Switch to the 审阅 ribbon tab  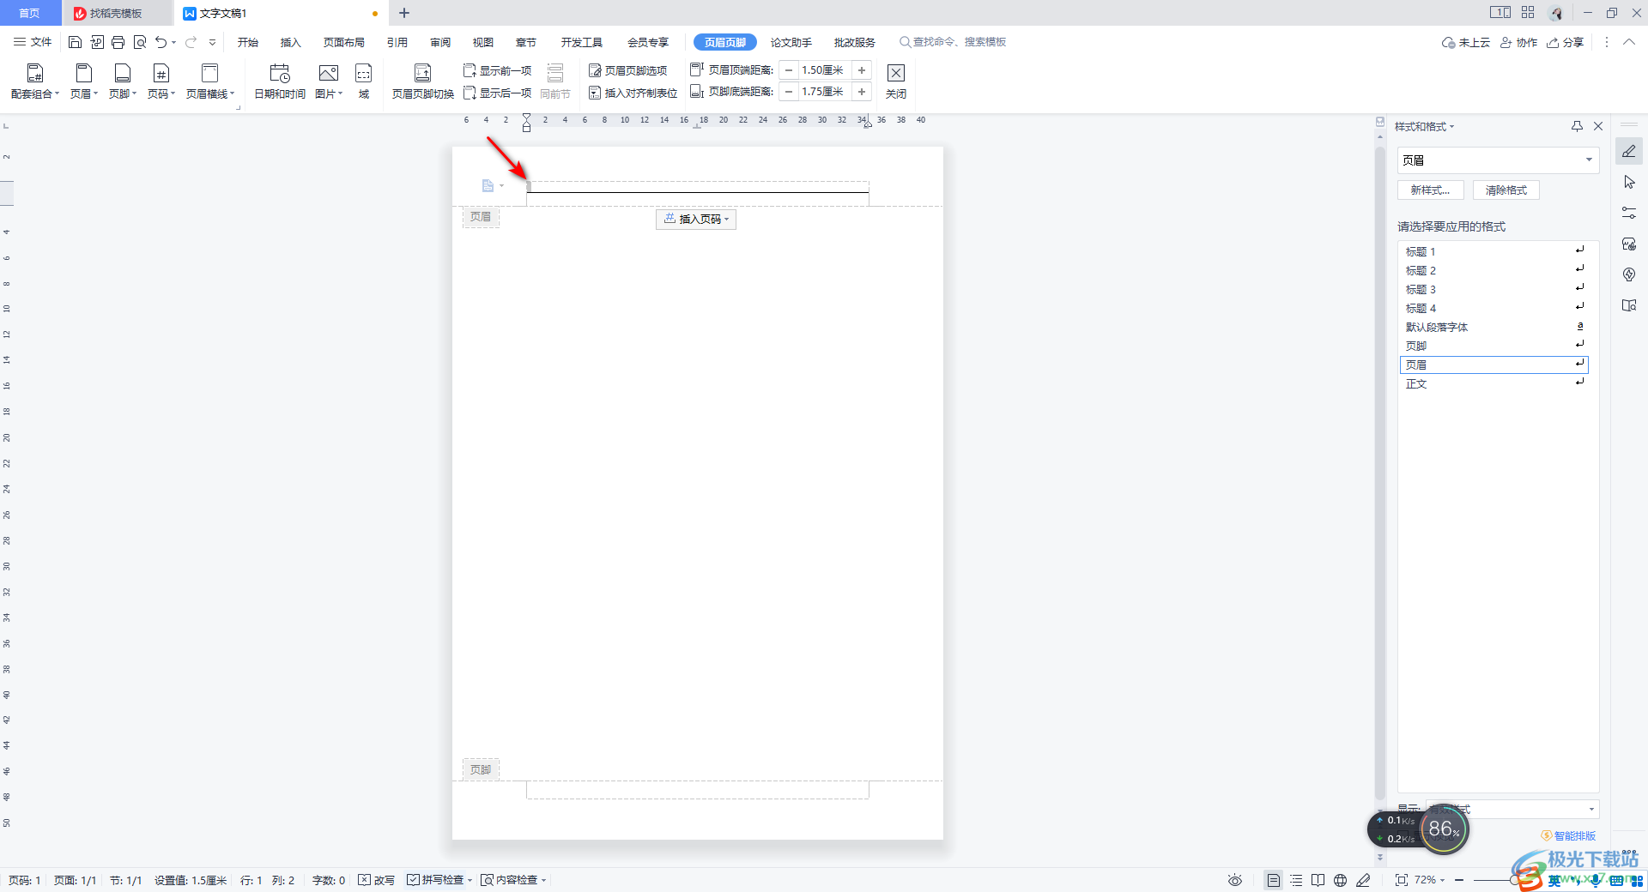(x=440, y=42)
